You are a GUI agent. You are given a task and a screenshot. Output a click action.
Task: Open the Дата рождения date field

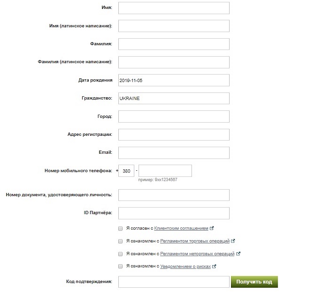174,80
